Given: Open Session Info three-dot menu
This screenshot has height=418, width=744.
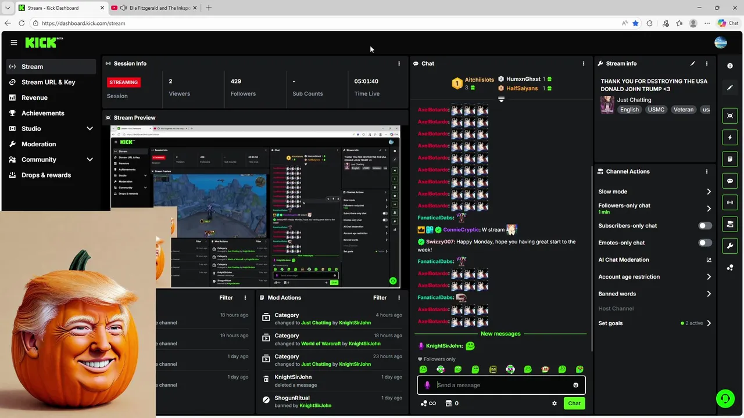Looking at the screenshot, I should 399,63.
